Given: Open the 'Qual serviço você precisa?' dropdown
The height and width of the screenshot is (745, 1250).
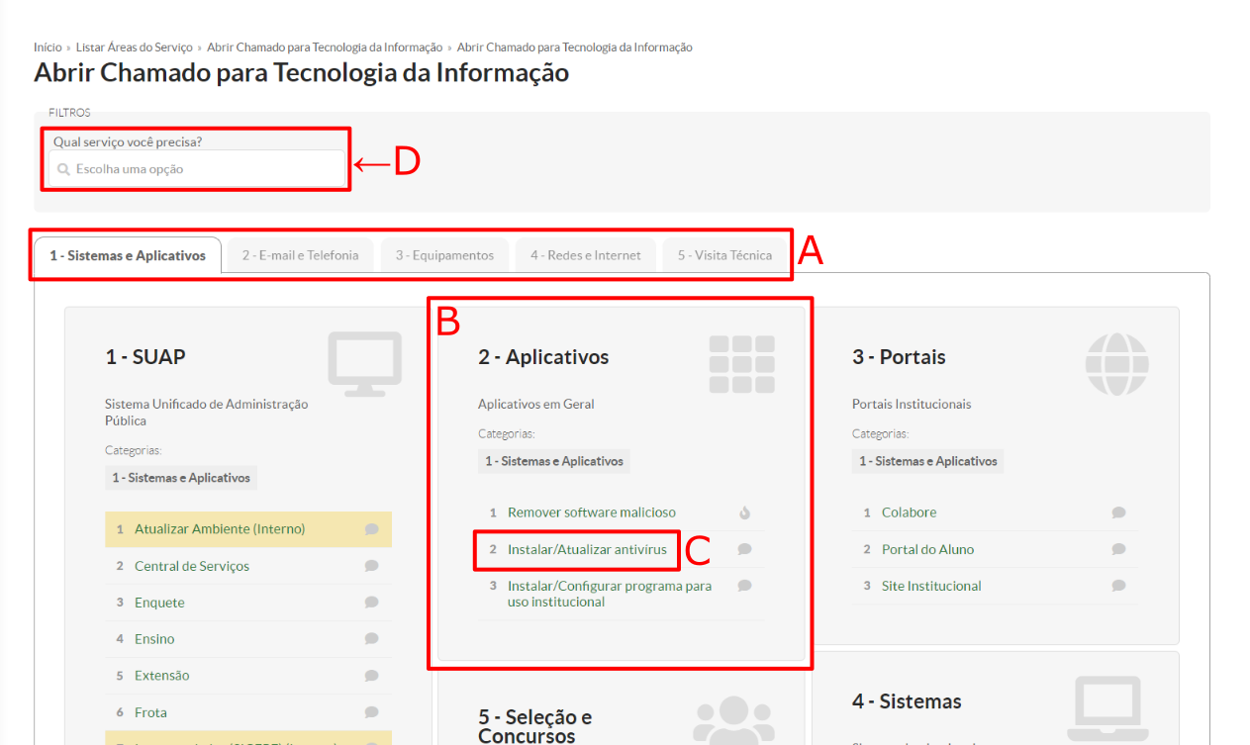Looking at the screenshot, I should pos(197,169).
